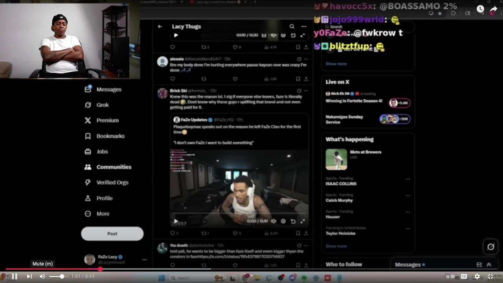This screenshot has width=503, height=283.
Task: Like Brick Ski's tweet
Action: (x=235, y=233)
